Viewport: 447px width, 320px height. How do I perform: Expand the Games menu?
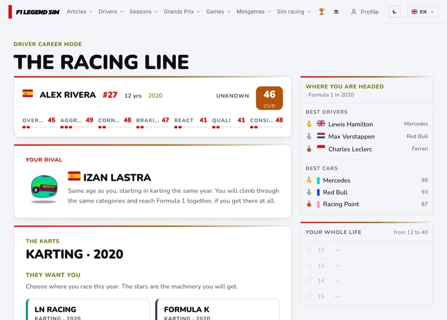[x=218, y=12]
